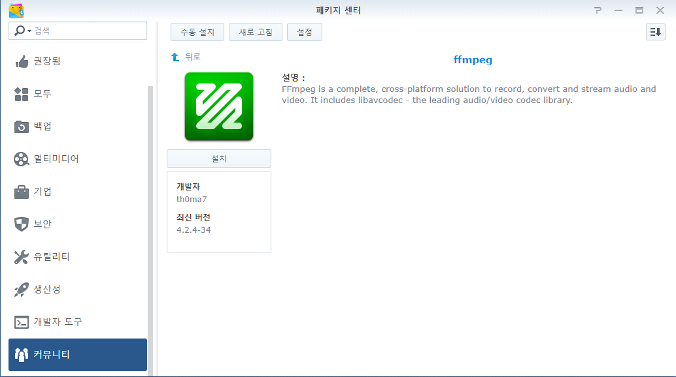Viewport: 676px width, 377px height.
Task: Open the 설정 settings button
Action: [x=305, y=32]
